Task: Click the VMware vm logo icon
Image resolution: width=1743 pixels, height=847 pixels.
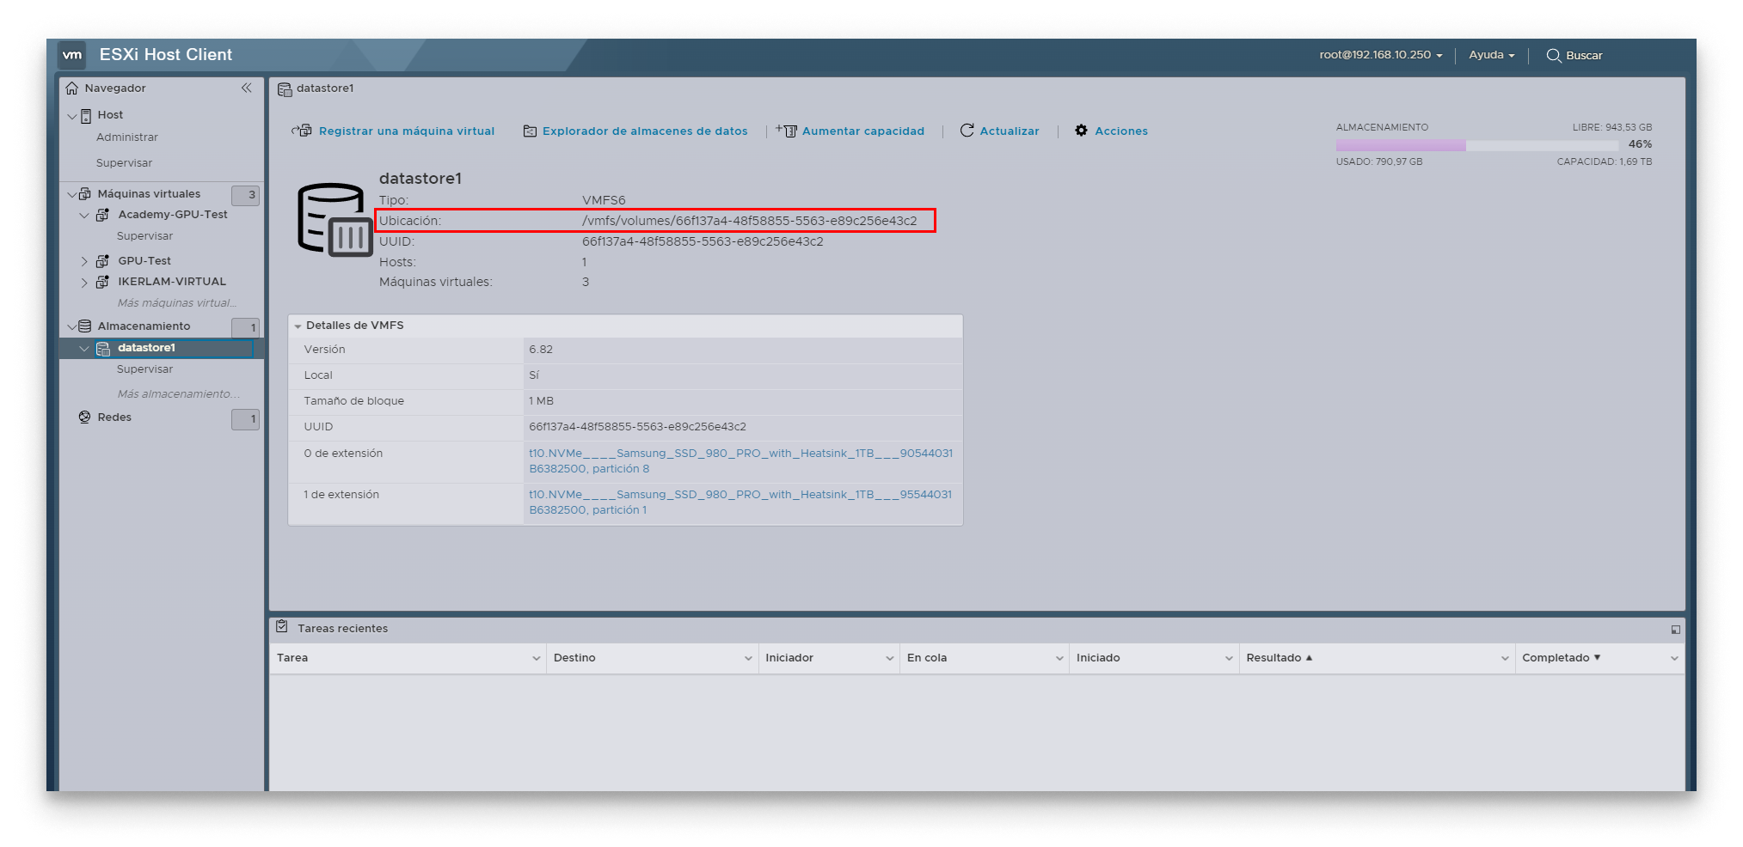Action: pos(73,55)
